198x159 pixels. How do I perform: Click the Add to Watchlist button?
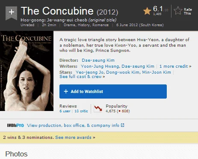pos(113,91)
